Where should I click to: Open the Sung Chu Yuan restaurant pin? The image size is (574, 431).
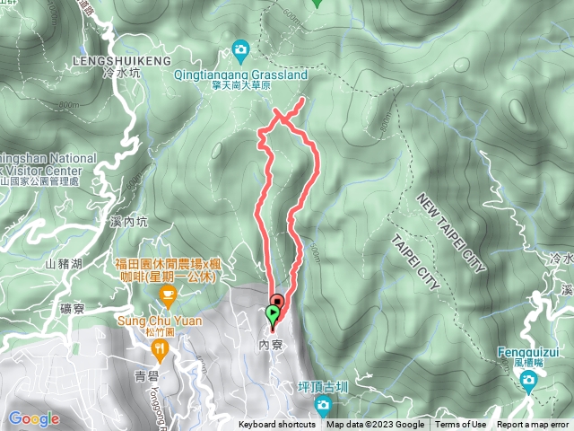[160, 351]
